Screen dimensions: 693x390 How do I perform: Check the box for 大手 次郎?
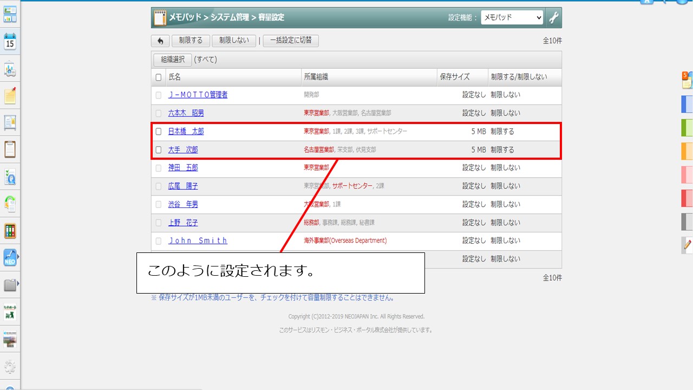159,150
